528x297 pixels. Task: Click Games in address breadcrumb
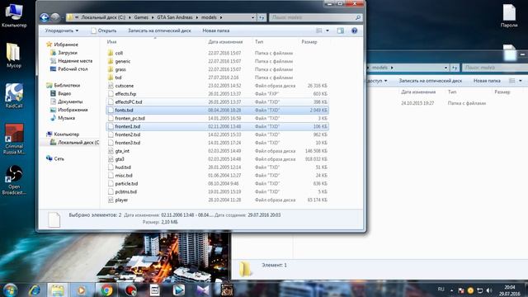pos(141,17)
